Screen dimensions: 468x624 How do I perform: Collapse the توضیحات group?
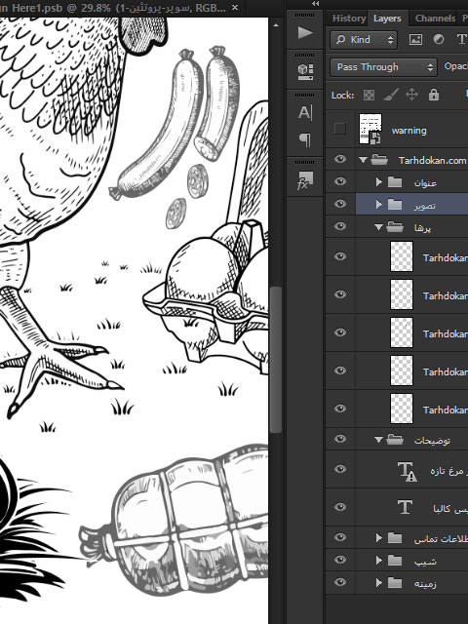point(378,440)
